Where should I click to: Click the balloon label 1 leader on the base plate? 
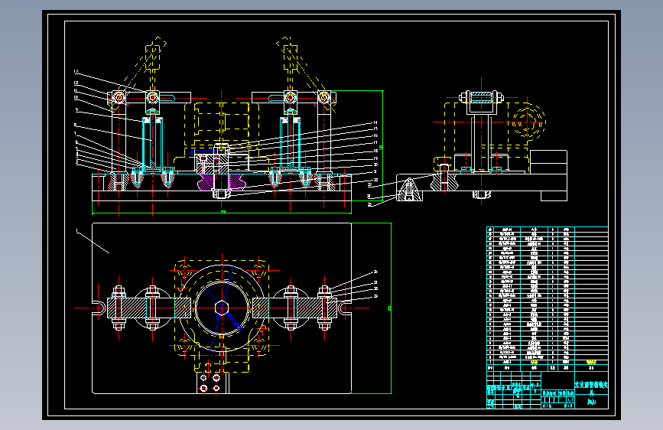coord(93,242)
